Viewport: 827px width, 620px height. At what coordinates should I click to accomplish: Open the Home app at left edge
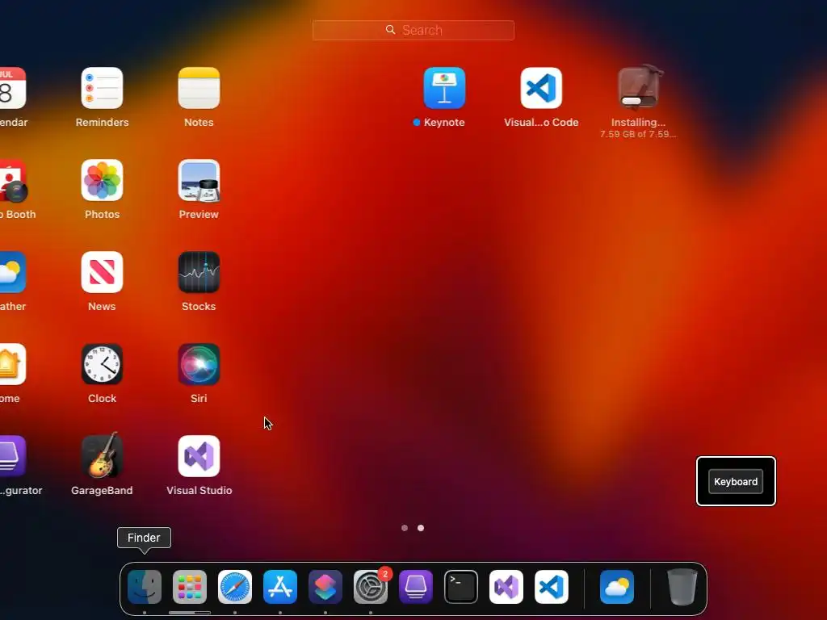pyautogui.click(x=11, y=364)
